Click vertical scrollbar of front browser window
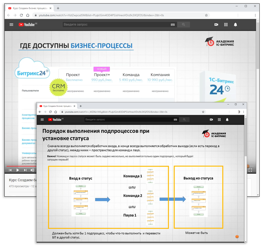 point(246,137)
